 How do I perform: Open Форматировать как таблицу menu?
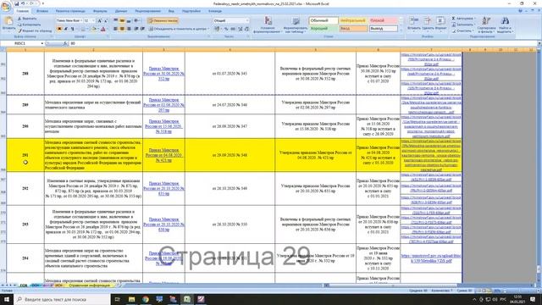click(296, 25)
